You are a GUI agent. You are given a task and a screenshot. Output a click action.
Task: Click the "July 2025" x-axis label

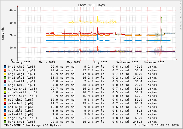click(100, 62)
